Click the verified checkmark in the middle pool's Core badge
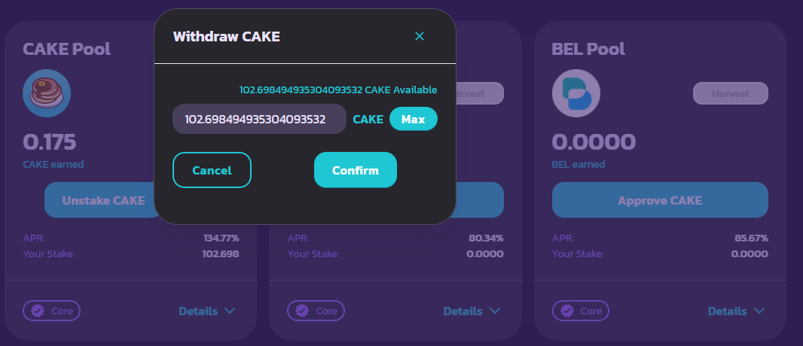Viewport: 803px width, 346px height. click(302, 311)
